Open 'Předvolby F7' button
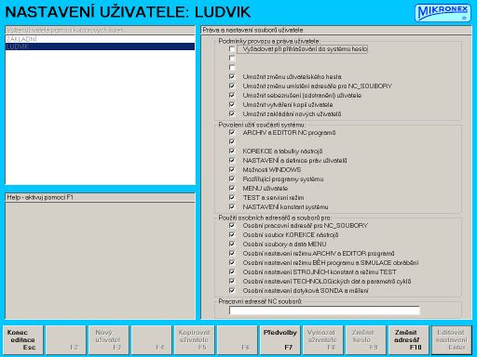This screenshot has width=477, height=357. pyautogui.click(x=280, y=339)
